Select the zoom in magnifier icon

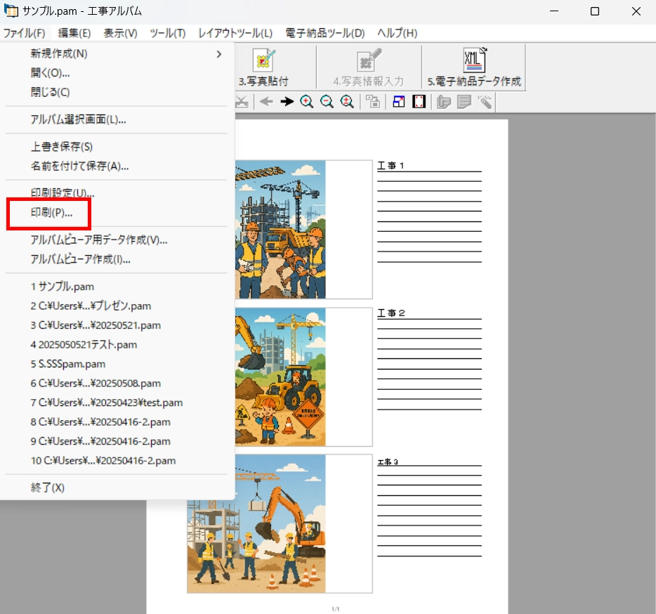(306, 102)
